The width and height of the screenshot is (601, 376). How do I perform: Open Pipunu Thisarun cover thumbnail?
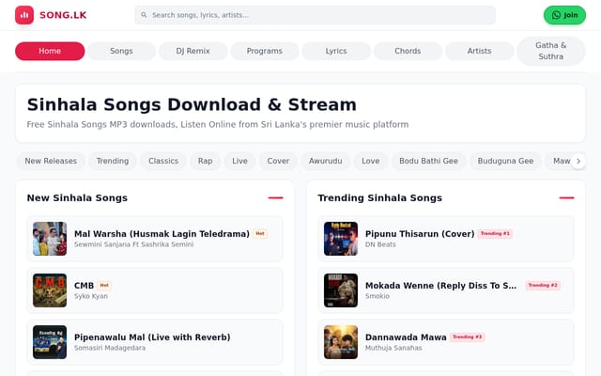point(341,239)
